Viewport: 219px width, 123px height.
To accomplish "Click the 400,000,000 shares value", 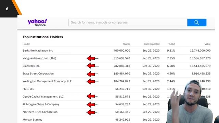I will (x=122, y=51).
